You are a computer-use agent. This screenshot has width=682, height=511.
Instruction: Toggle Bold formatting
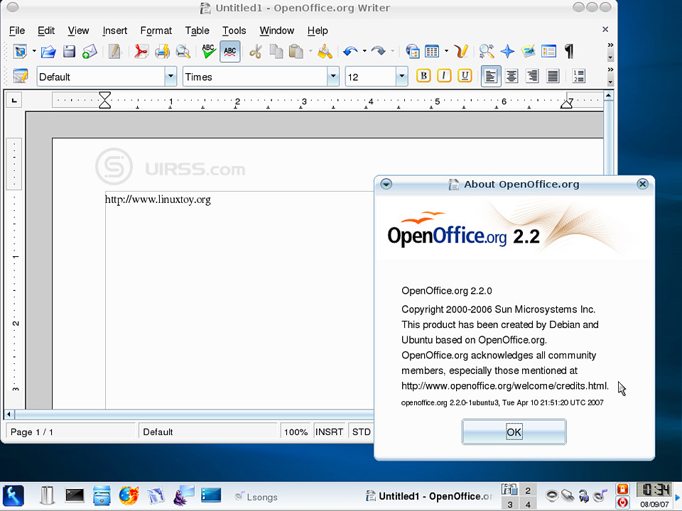click(x=423, y=77)
